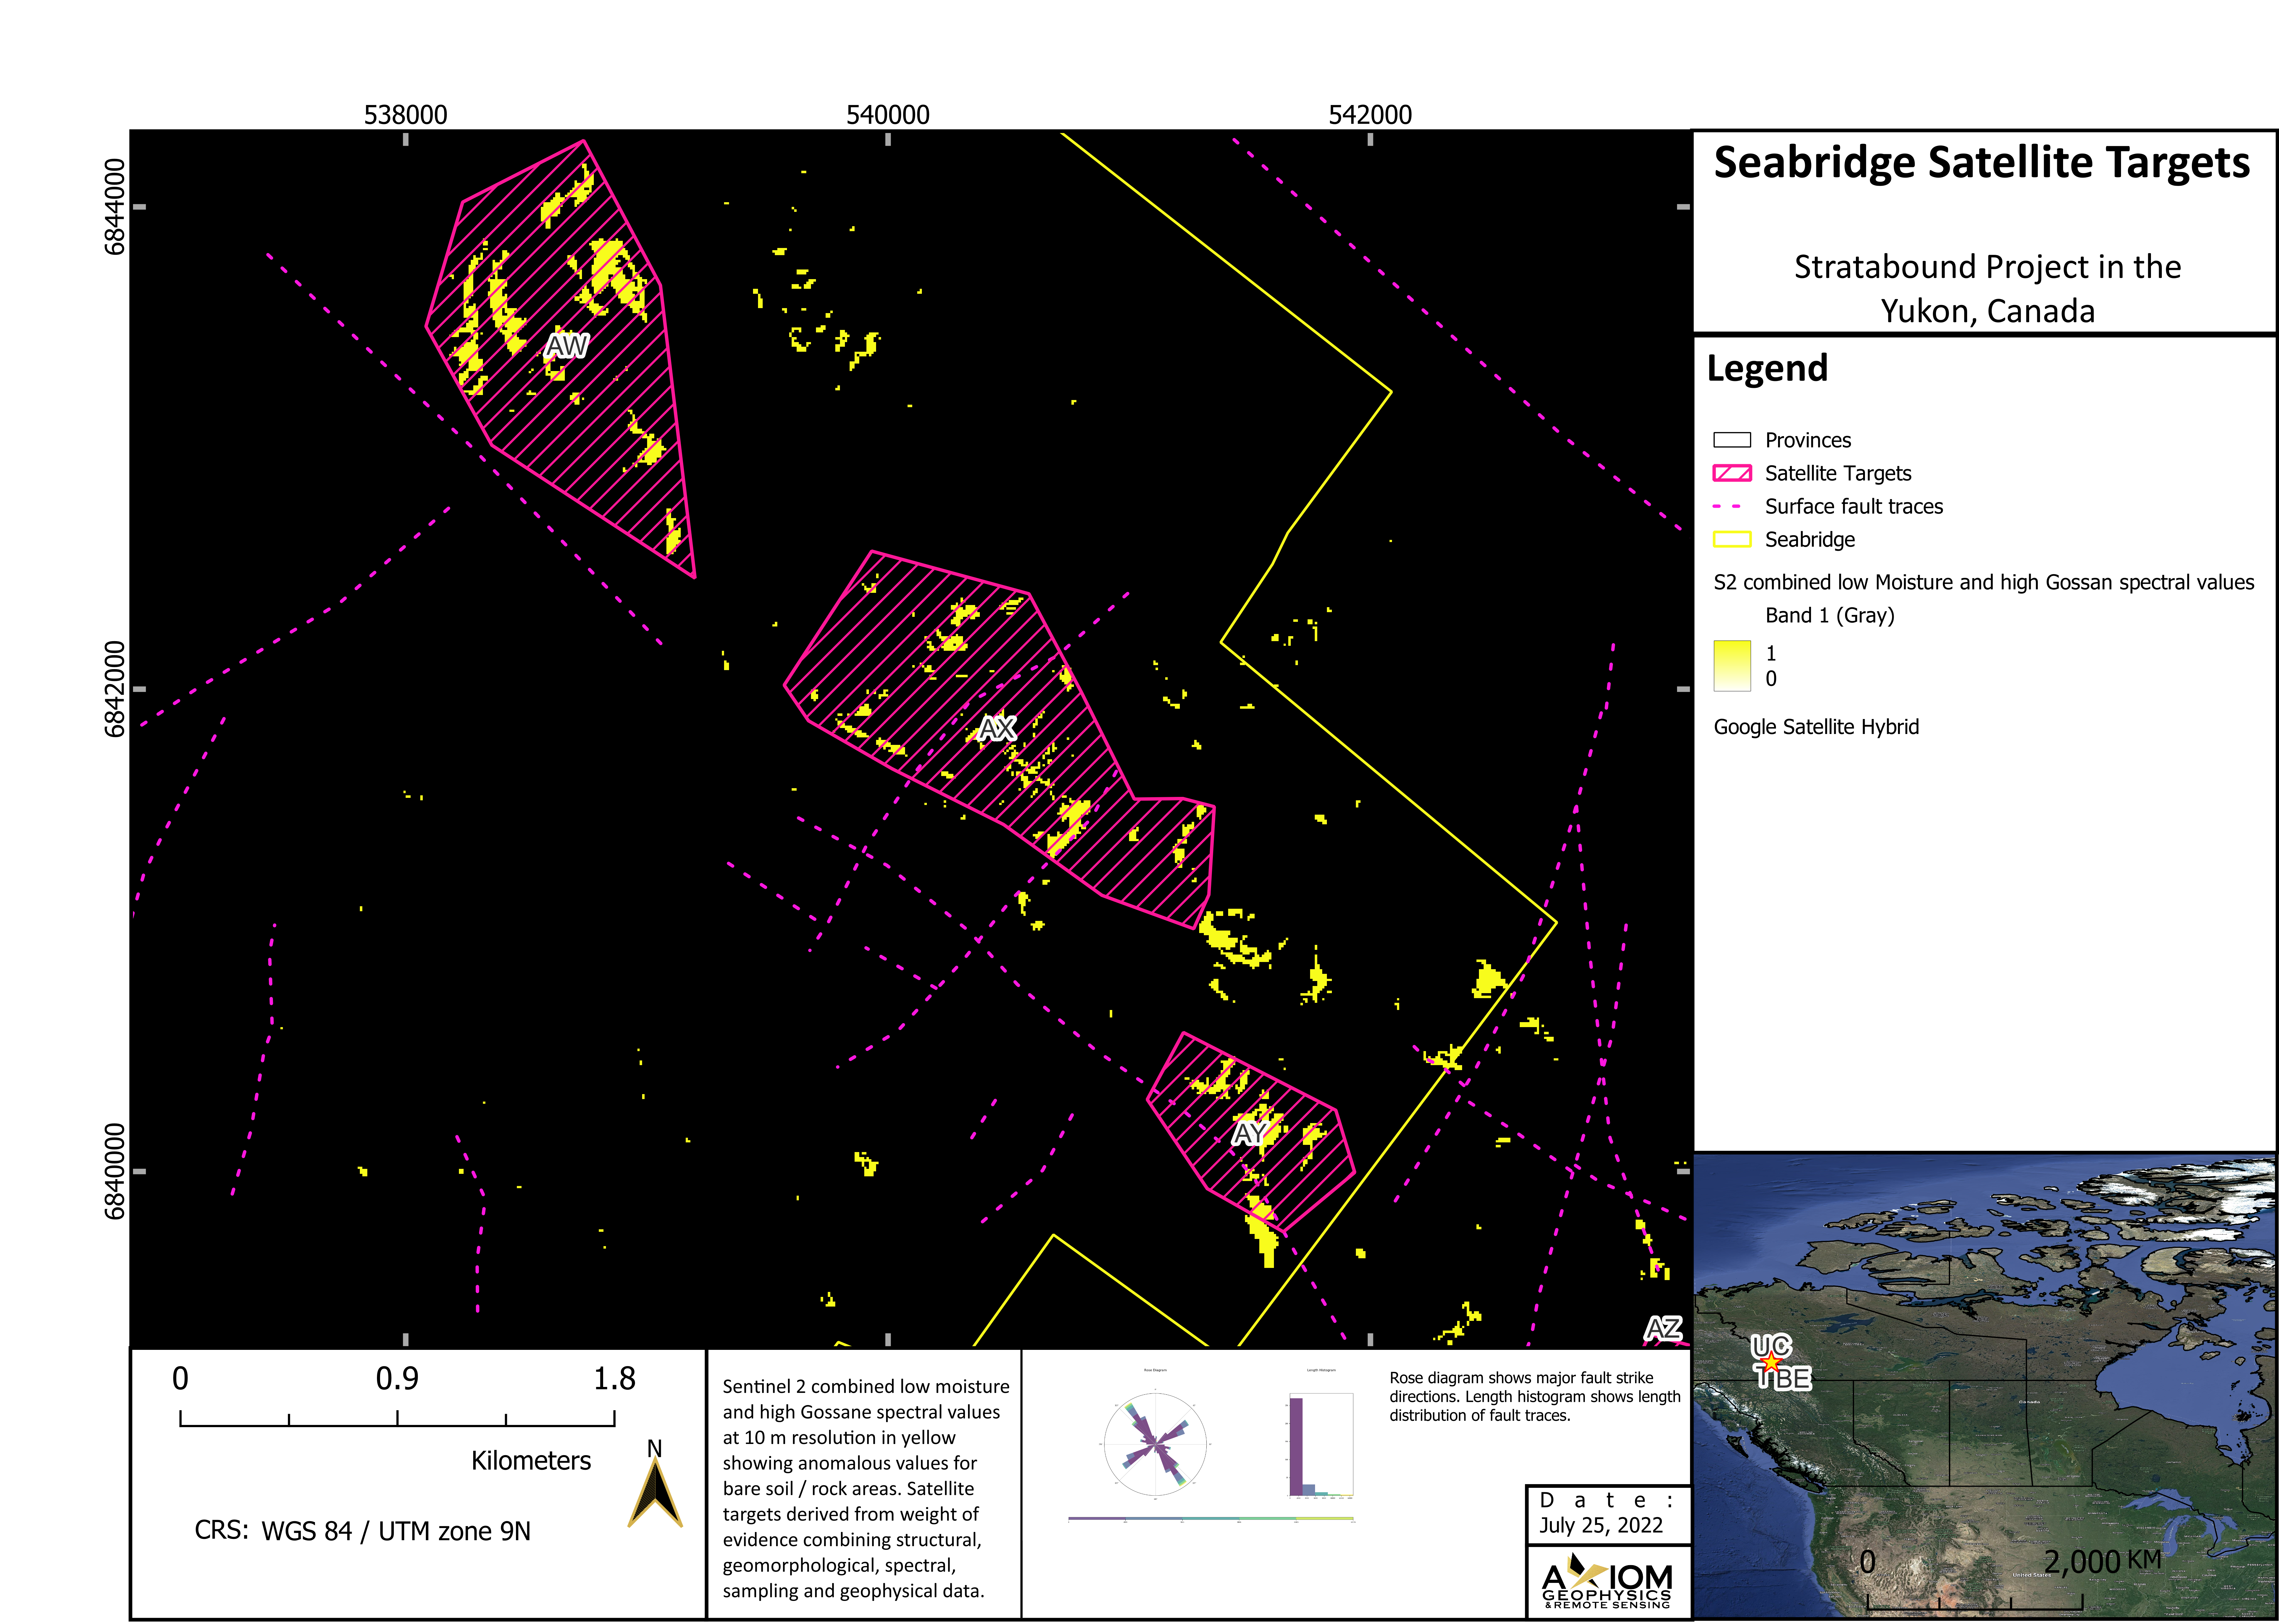Click the 540000 easting grid label
The width and height of the screenshot is (2279, 1624).
click(888, 115)
